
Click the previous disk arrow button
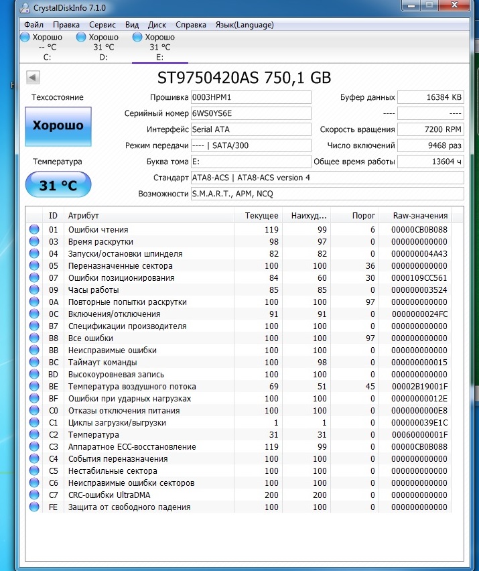32,77
